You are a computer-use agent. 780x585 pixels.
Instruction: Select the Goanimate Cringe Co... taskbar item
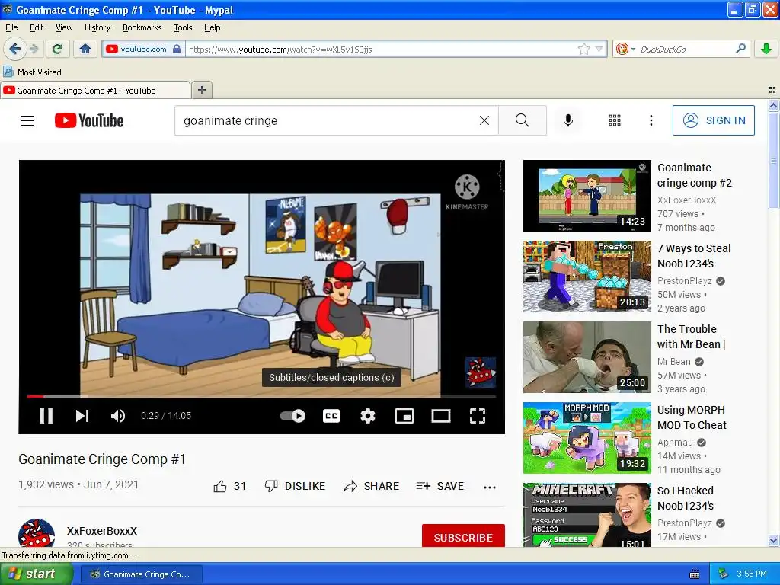[141, 574]
